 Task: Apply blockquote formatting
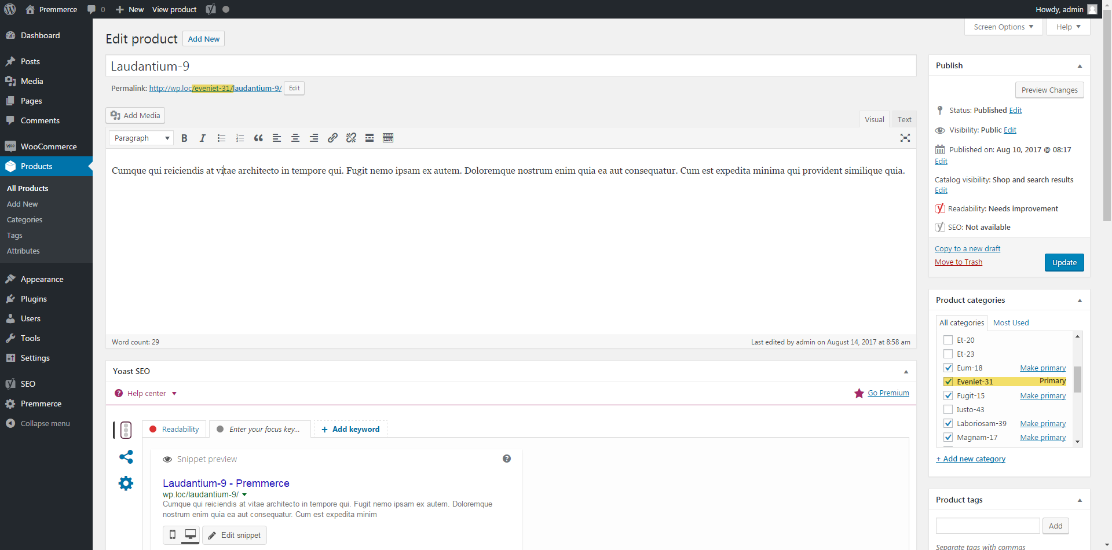[x=258, y=138]
